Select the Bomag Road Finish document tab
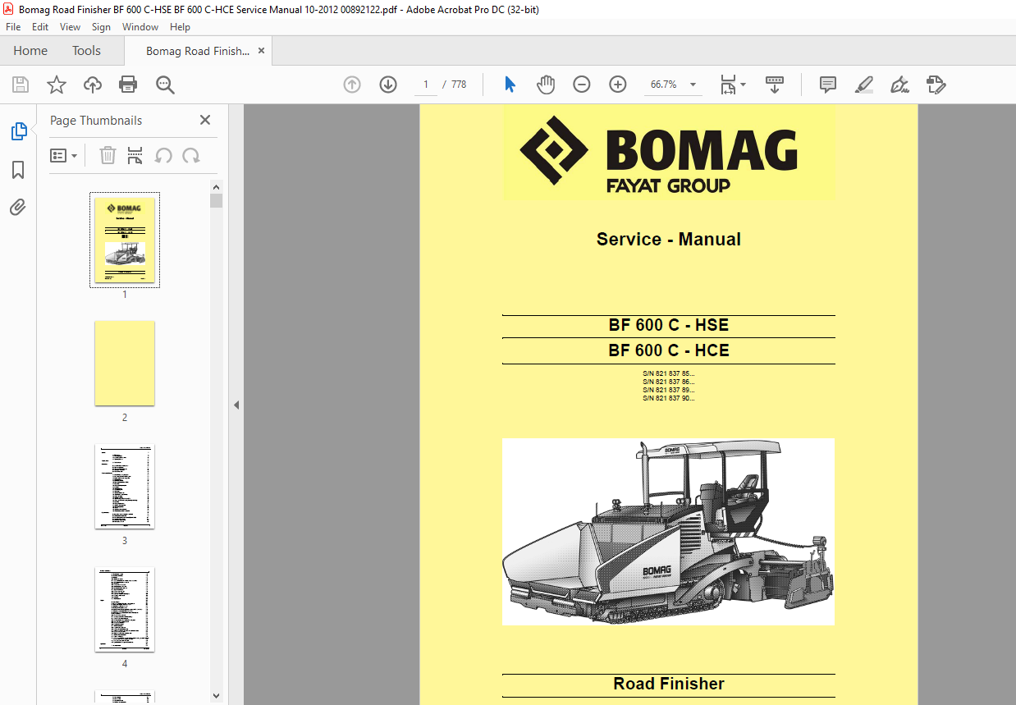 (198, 51)
